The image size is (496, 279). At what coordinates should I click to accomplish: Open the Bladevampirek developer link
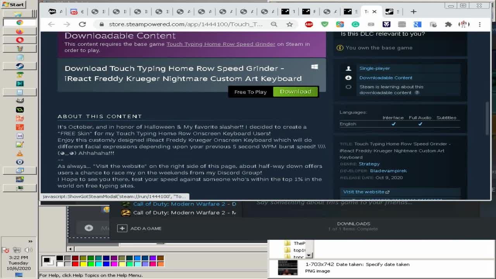[388, 171]
